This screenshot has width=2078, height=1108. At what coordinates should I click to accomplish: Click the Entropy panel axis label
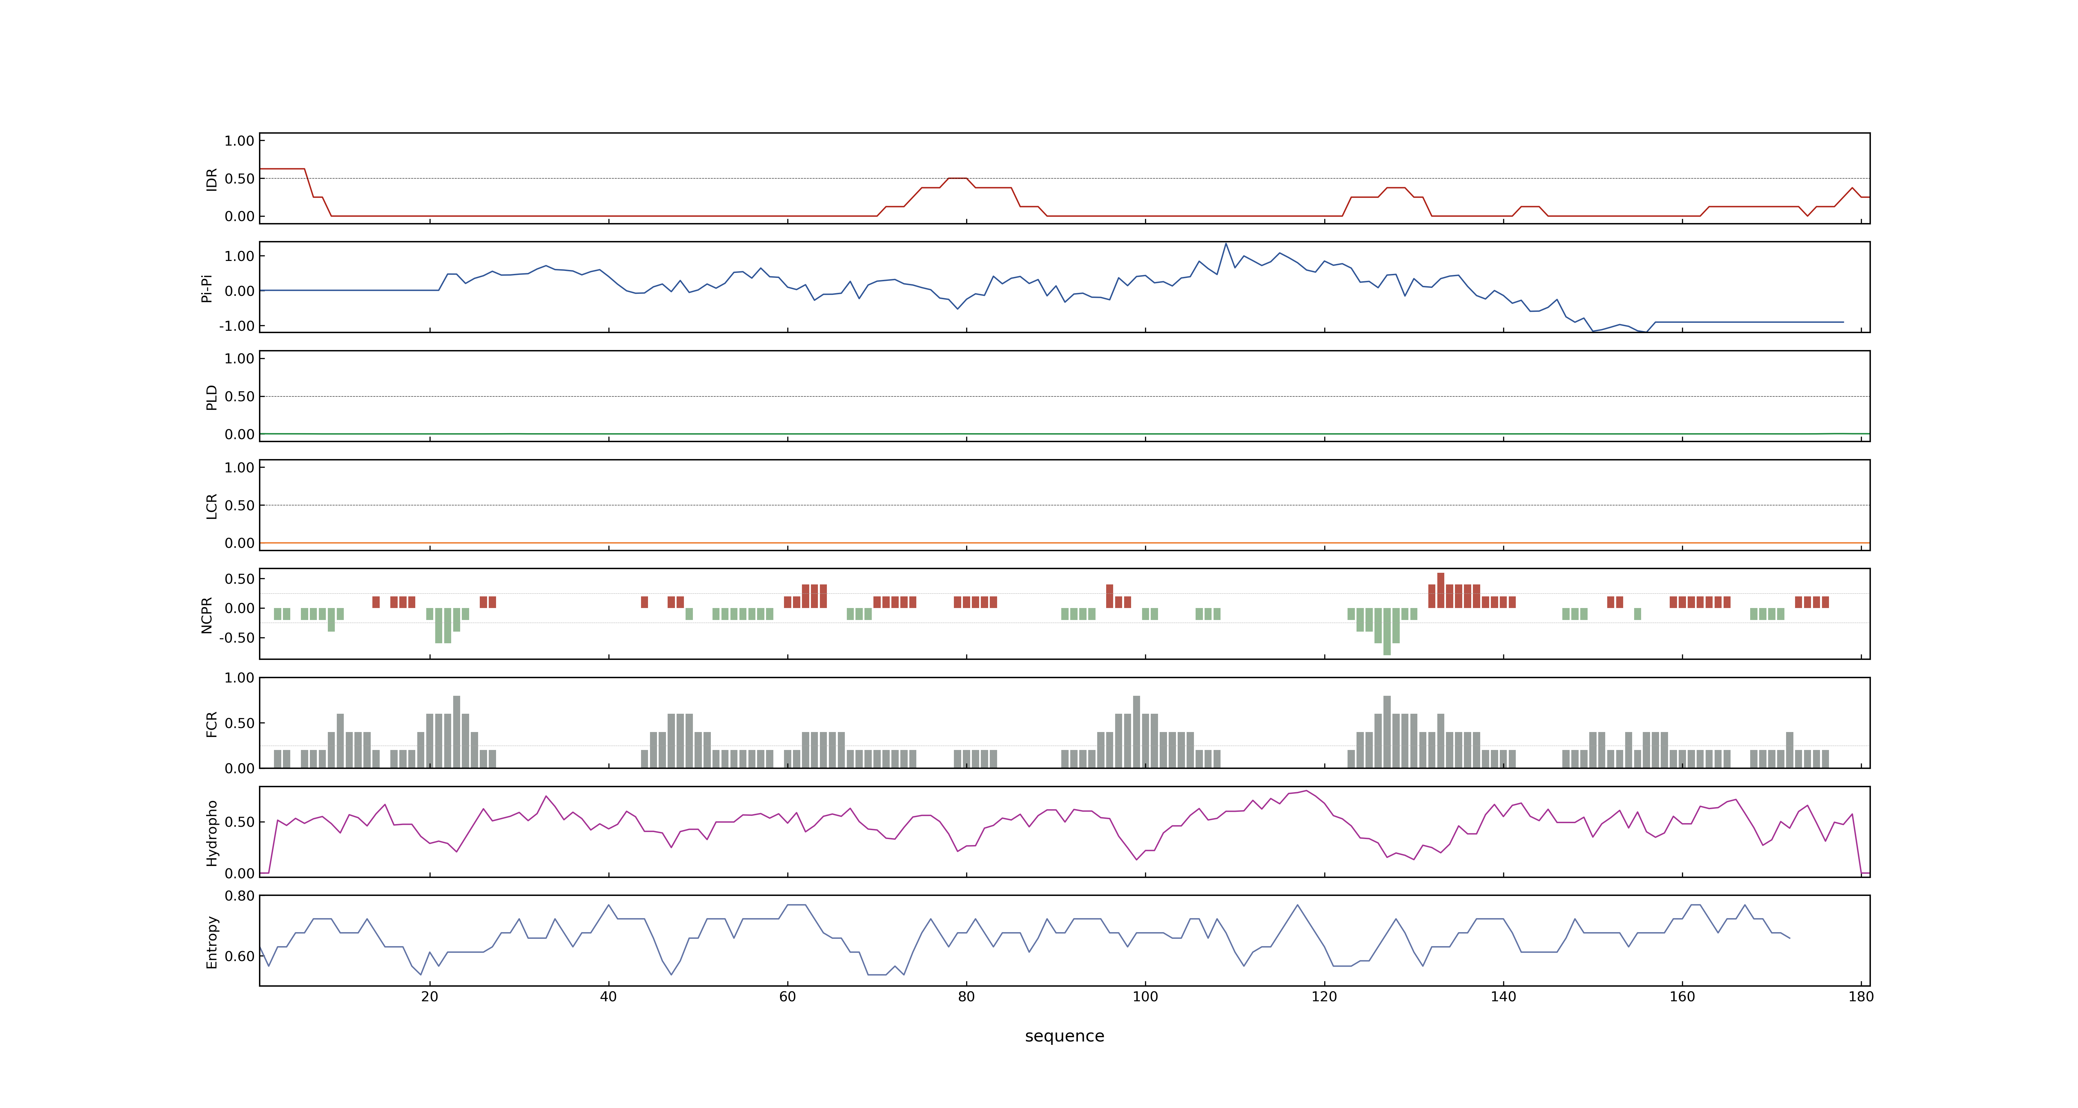click(212, 941)
